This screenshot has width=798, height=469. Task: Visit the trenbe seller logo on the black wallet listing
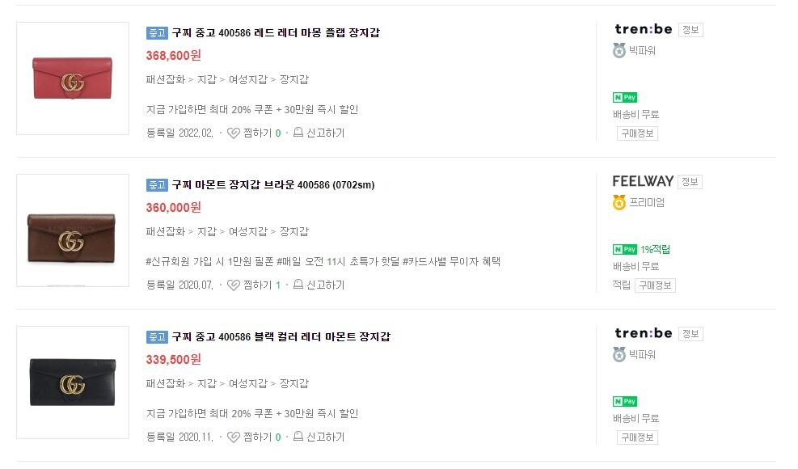(643, 333)
